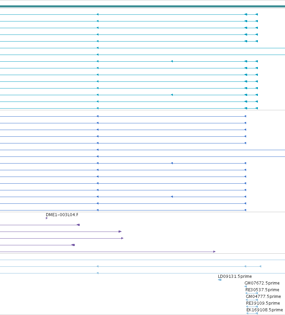Select the RE39109.5prime label

(x=263, y=303)
